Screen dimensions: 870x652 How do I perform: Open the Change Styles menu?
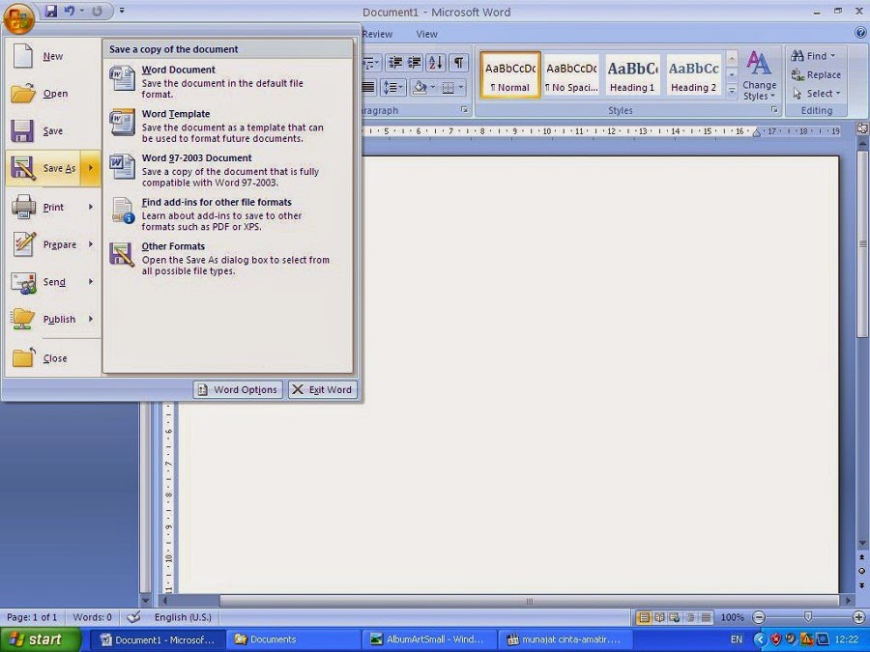759,75
